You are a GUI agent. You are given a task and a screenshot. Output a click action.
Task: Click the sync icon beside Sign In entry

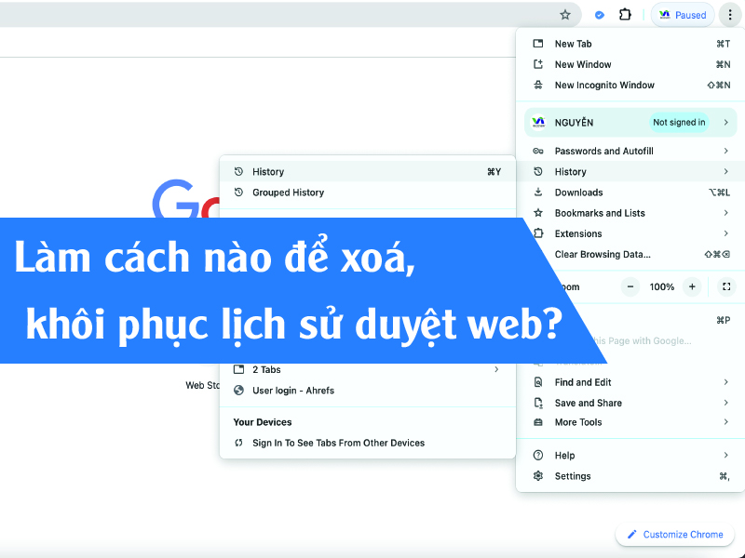(238, 443)
